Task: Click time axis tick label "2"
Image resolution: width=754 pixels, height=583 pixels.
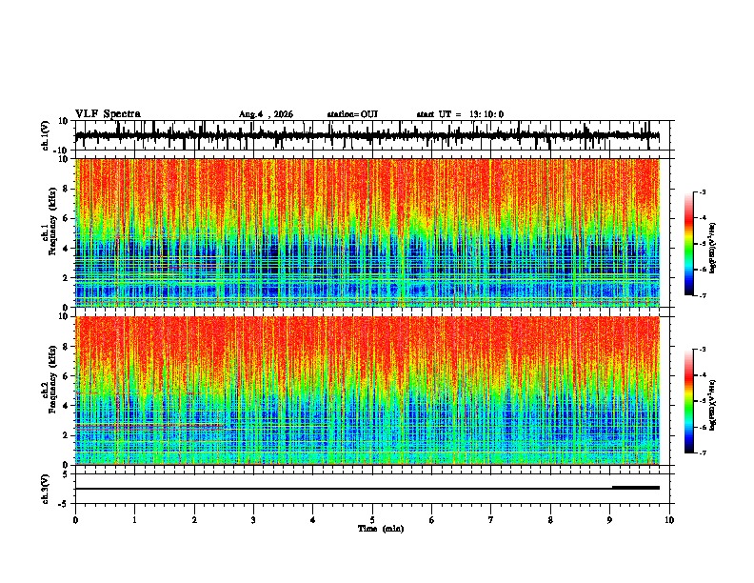Action: [x=194, y=520]
